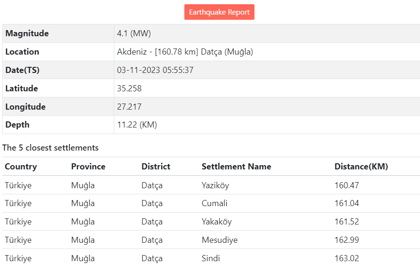Click the Sindi settlement name
Screen dimensions: 420x272
[211, 258]
